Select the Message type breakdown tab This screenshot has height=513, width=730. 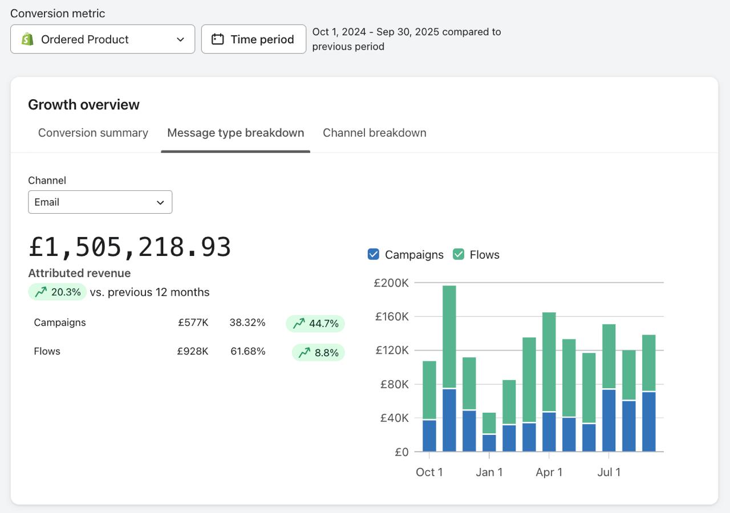[236, 133]
